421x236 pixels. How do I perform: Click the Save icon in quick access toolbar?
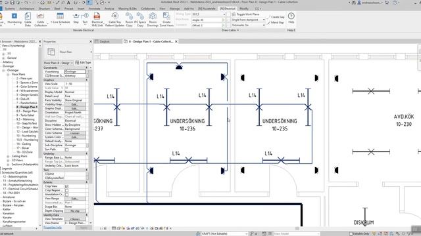12,3
